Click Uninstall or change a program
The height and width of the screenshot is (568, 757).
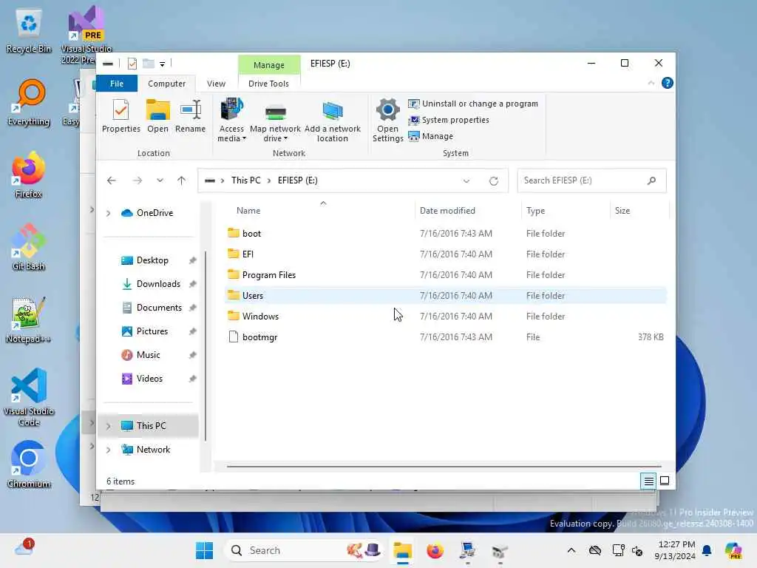point(473,104)
